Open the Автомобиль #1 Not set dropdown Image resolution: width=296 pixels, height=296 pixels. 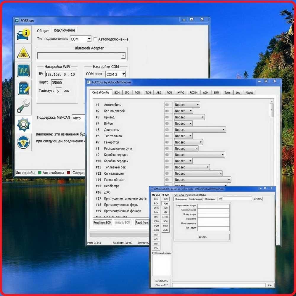[187, 104]
